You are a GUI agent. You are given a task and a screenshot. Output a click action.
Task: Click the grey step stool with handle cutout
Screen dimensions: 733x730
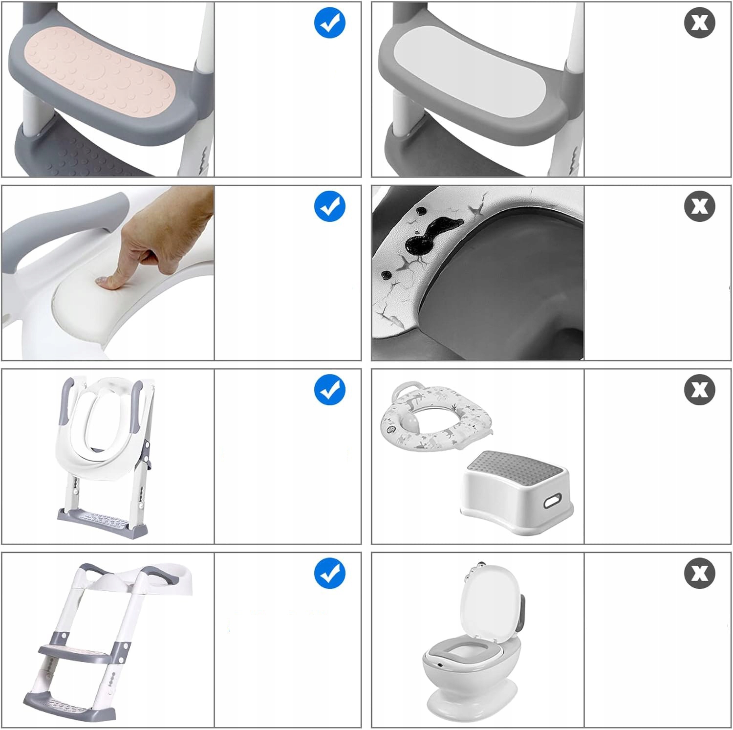pos(517,486)
